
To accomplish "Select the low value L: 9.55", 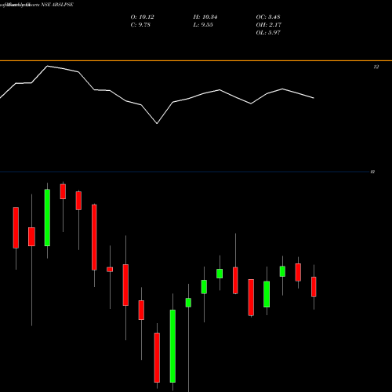I will point(203,25).
